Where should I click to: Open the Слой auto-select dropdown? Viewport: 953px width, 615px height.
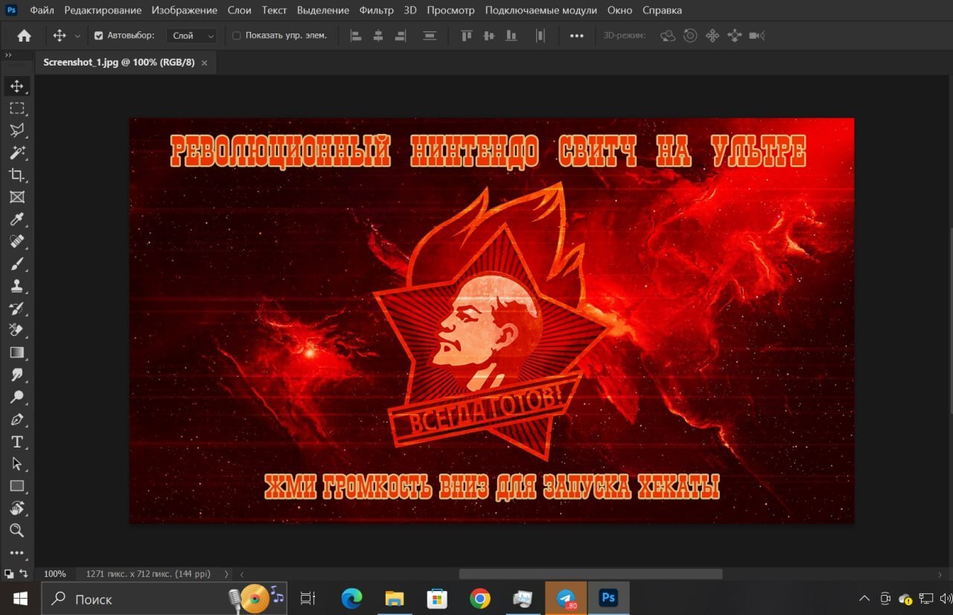pyautogui.click(x=192, y=36)
